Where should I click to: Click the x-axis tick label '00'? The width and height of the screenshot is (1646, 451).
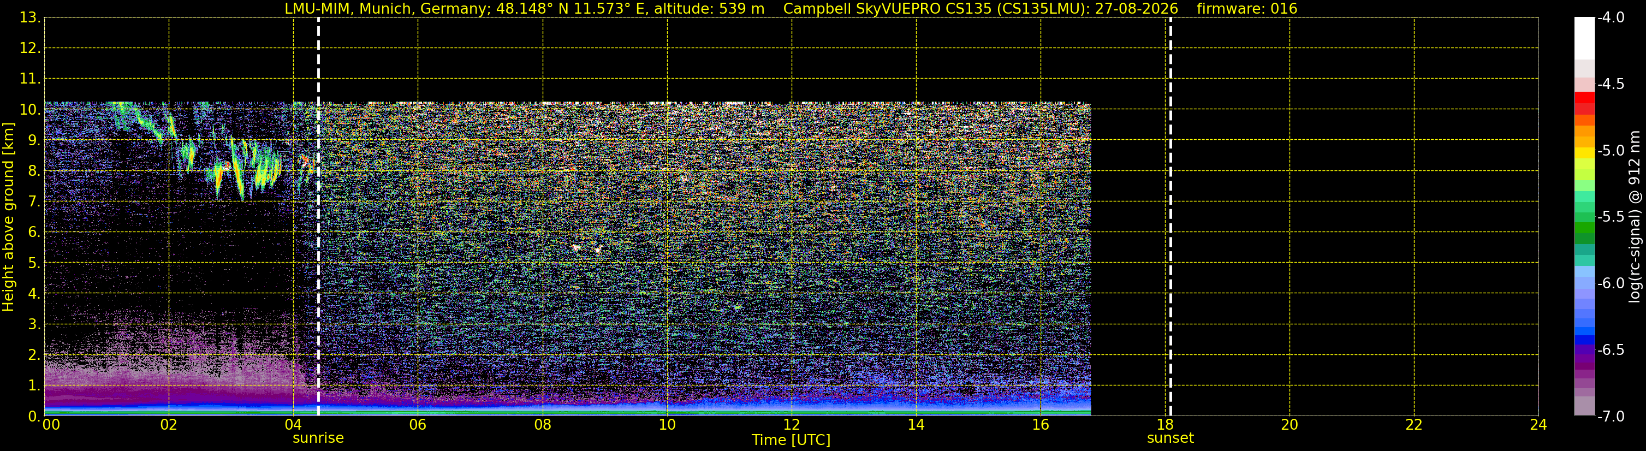pos(51,425)
